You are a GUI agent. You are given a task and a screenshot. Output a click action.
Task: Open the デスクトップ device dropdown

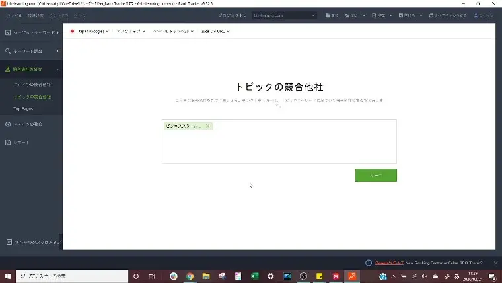pos(130,31)
